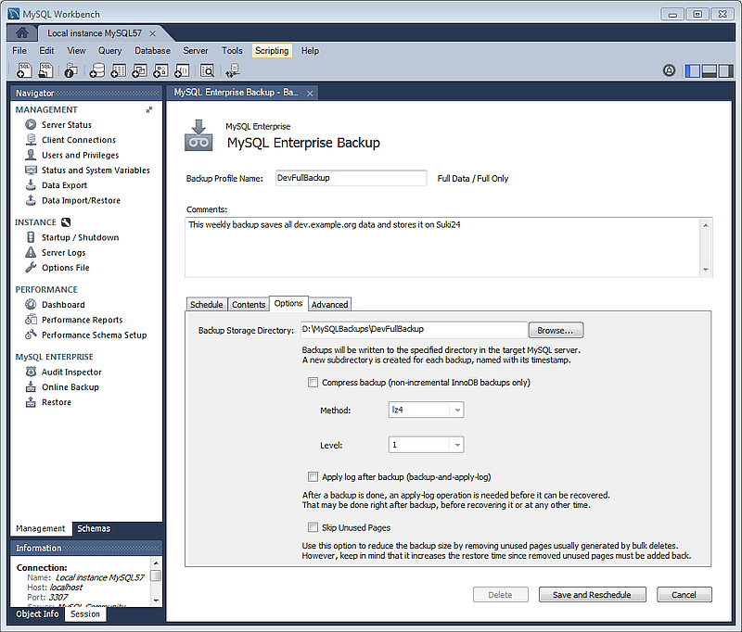Open Options File in Navigator
Image resolution: width=742 pixels, height=632 pixels.
point(65,268)
